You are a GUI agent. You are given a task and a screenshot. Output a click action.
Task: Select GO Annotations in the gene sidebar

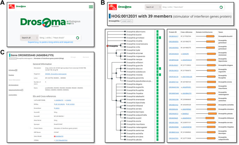(13, 85)
